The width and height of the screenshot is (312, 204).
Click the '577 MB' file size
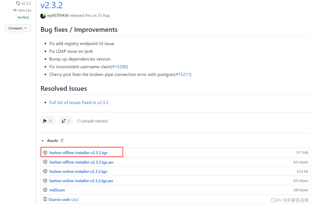[302, 153]
